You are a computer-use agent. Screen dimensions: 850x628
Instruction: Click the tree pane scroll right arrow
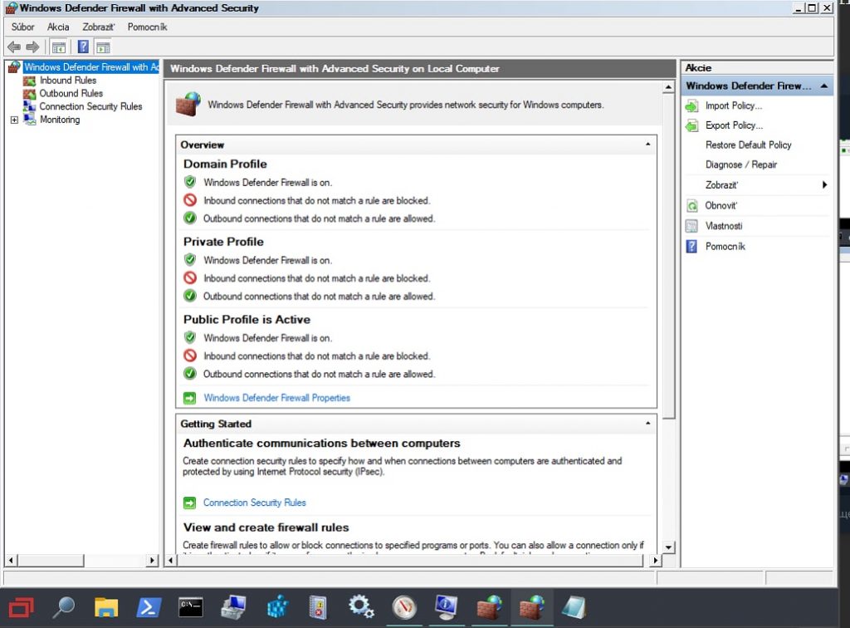click(x=153, y=560)
